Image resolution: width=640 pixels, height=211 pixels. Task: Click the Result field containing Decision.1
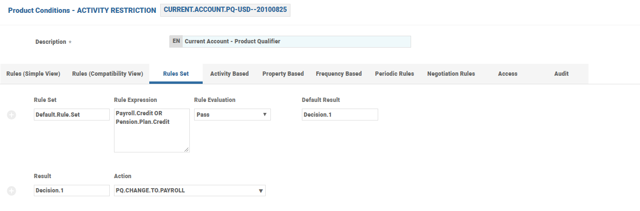click(72, 191)
